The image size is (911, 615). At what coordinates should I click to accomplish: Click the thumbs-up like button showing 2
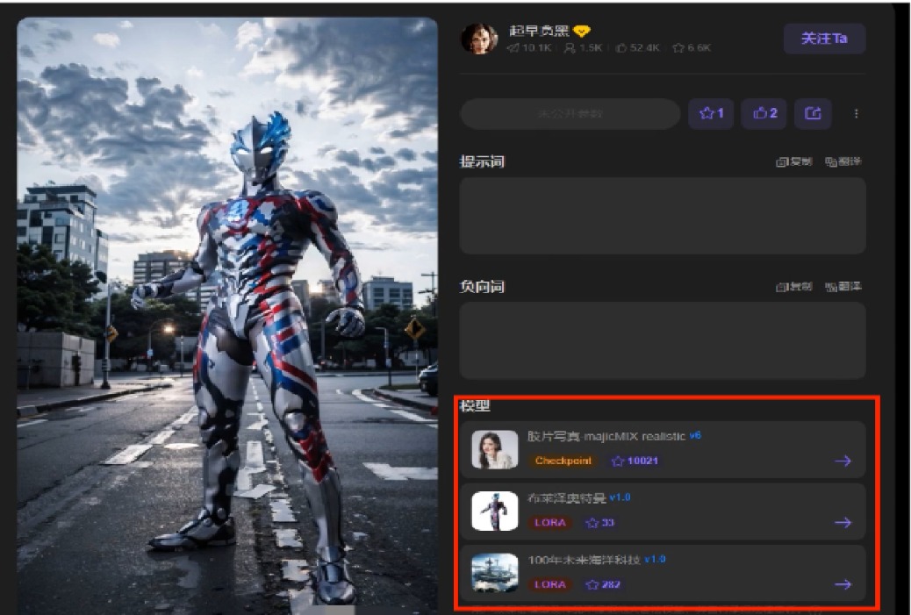point(764,113)
